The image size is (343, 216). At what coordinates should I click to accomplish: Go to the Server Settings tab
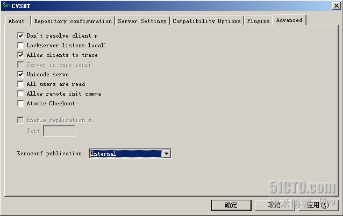click(x=142, y=21)
